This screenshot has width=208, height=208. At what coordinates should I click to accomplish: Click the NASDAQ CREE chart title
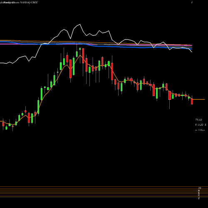(29, 2)
